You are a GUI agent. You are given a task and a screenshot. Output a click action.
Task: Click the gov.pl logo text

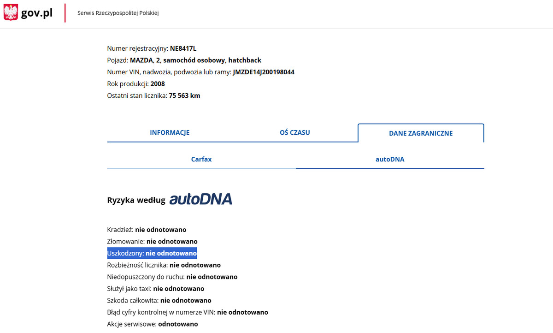(37, 13)
